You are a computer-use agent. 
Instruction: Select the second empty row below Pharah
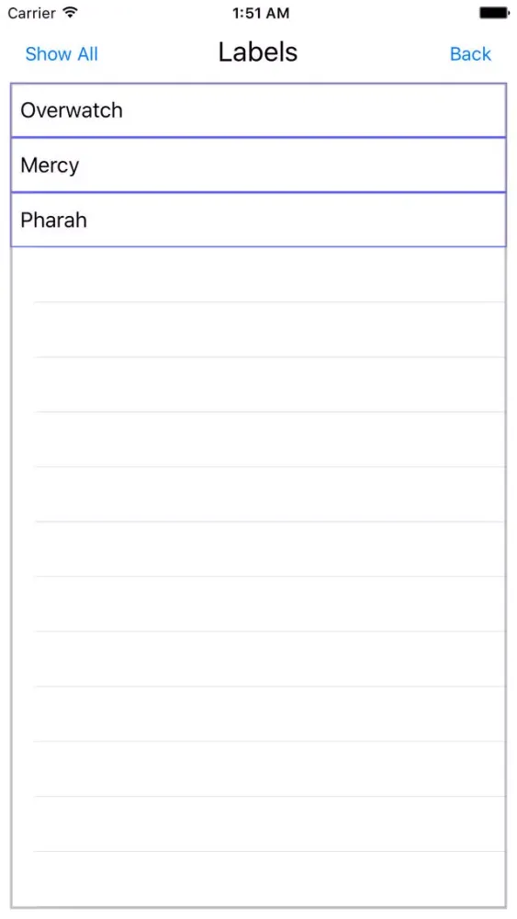[x=258, y=330]
